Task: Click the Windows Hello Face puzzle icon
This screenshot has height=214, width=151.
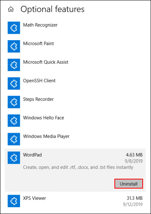Action: pos(14,121)
